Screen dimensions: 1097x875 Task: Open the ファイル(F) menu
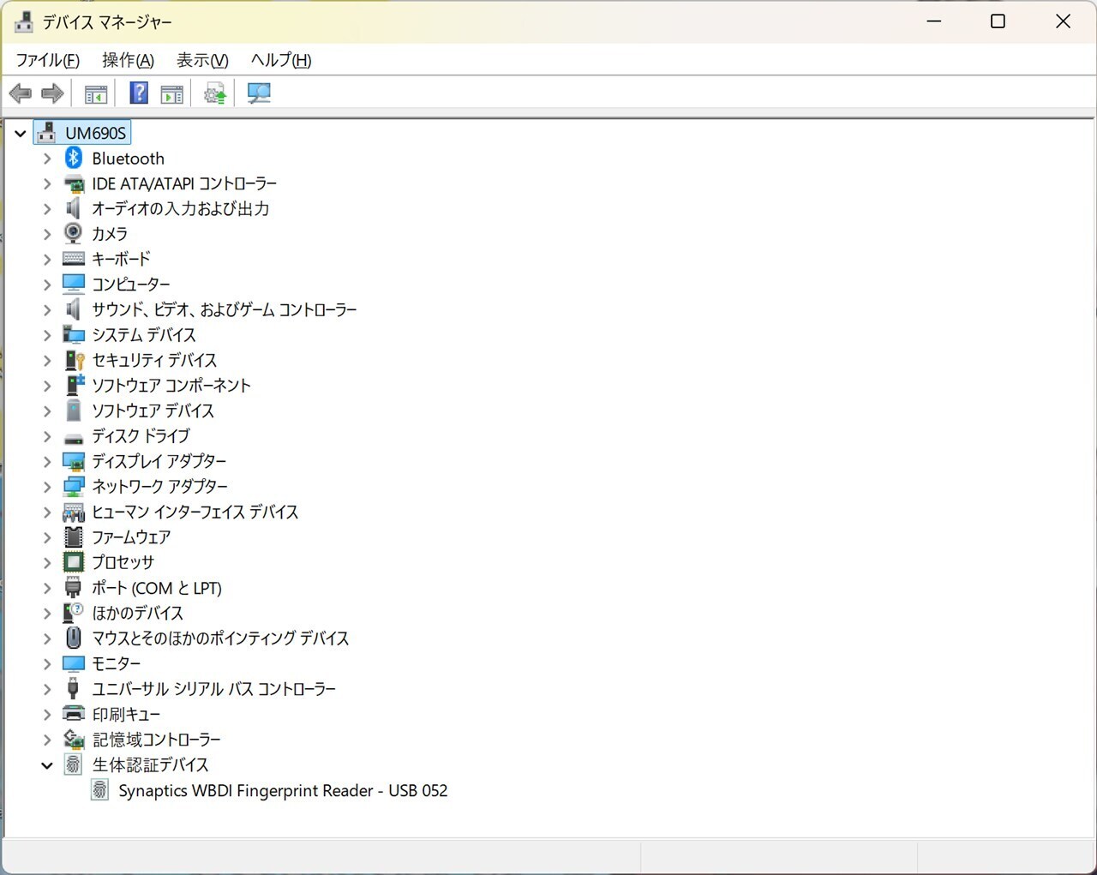click(x=48, y=60)
